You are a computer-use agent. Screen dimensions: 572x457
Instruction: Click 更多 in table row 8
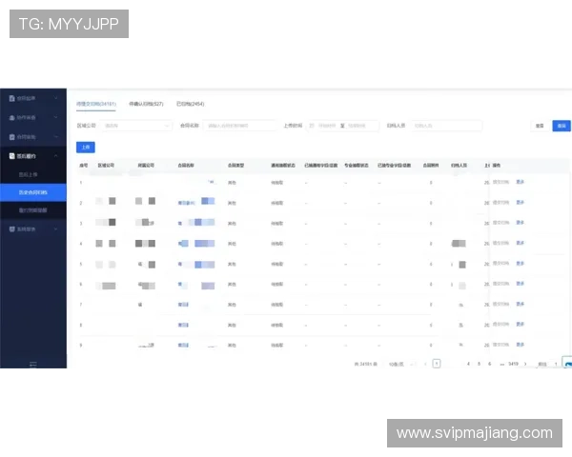coord(520,324)
